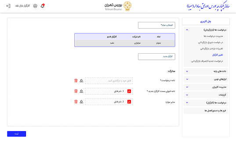Click the سایر موارد file box
This screenshot has width=236, height=168.
[109, 102]
